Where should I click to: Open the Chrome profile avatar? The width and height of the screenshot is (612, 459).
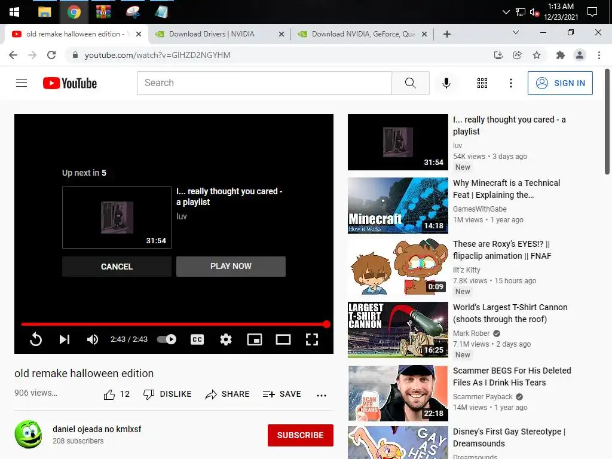580,55
